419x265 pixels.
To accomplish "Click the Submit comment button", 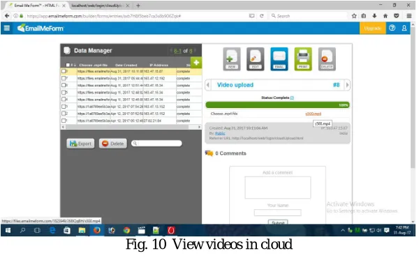I will [278, 222].
